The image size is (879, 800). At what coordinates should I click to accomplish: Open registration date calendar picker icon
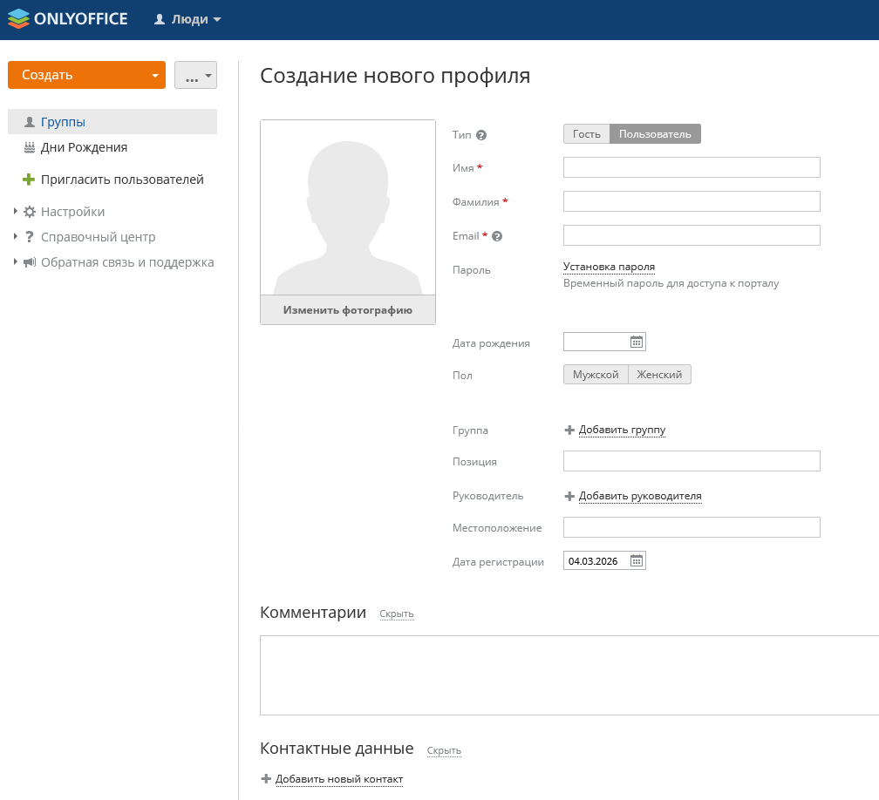pyautogui.click(x=637, y=560)
